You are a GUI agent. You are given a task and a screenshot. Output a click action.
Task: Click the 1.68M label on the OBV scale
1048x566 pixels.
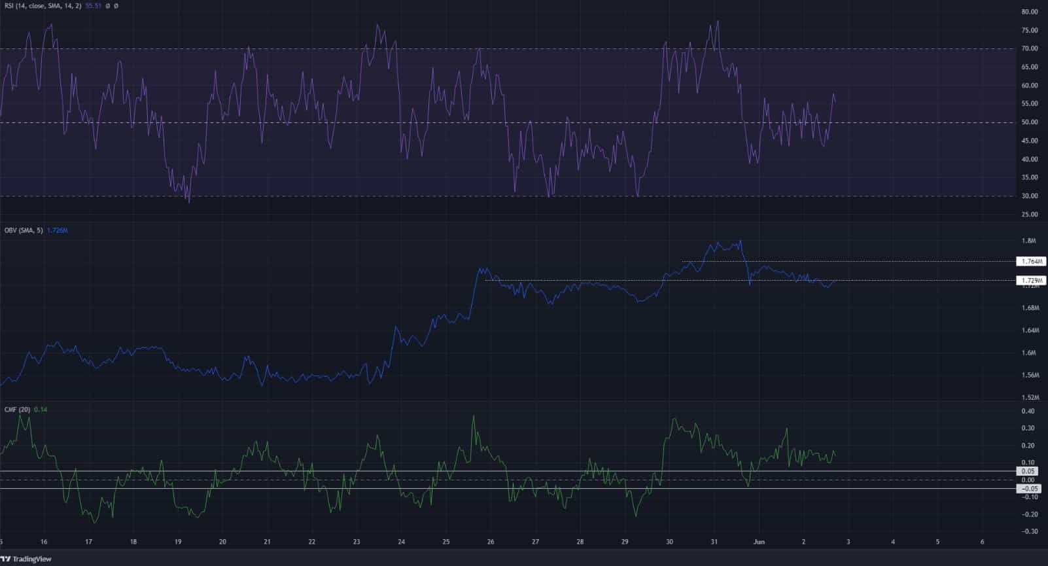pyautogui.click(x=1029, y=308)
